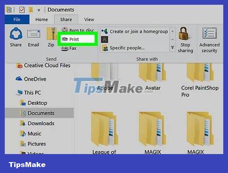228x173 pixels.
Task: Select OneDrive in the navigation pane
Action: click(31, 79)
